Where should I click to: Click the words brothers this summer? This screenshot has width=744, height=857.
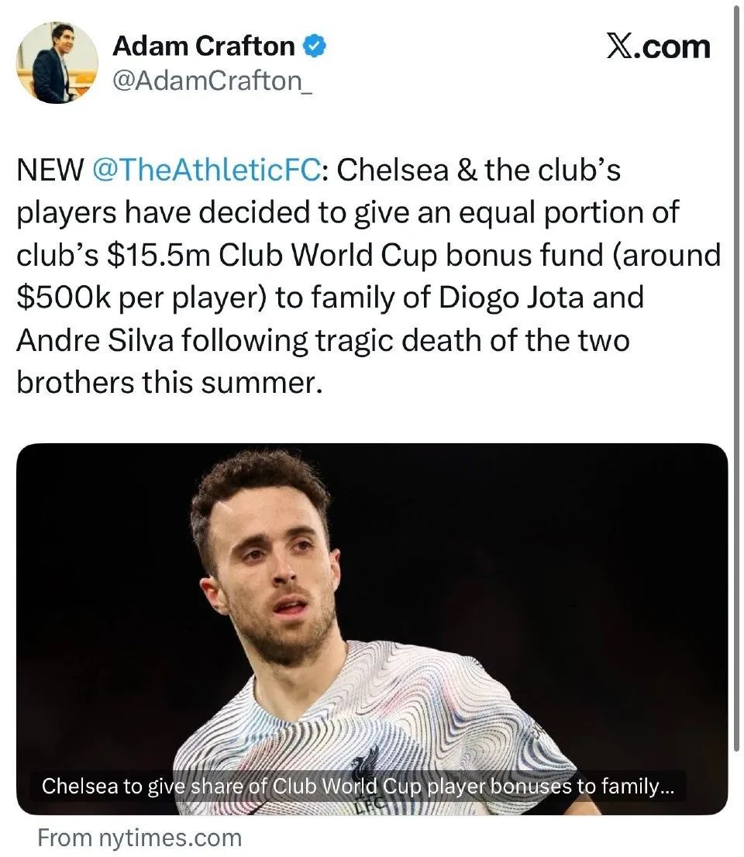pyautogui.click(x=170, y=383)
